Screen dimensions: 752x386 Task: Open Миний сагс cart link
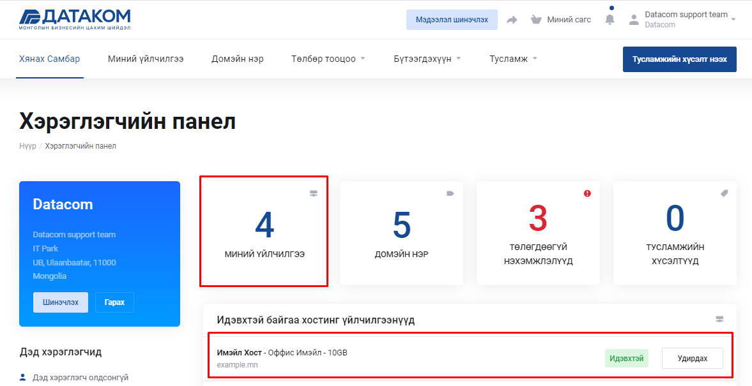pos(569,20)
